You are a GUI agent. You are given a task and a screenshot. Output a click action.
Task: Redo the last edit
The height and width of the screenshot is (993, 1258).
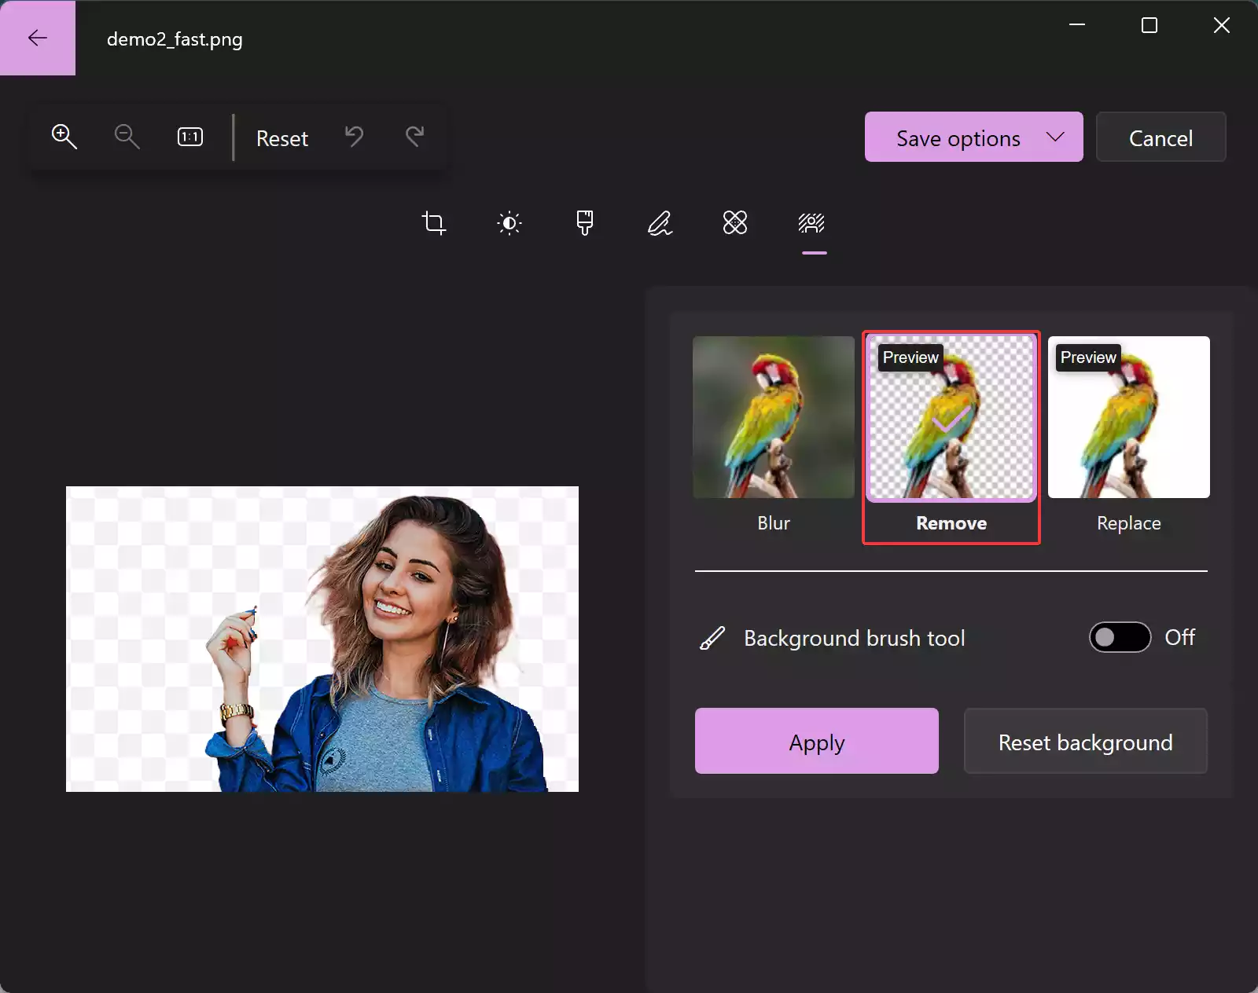click(x=415, y=137)
